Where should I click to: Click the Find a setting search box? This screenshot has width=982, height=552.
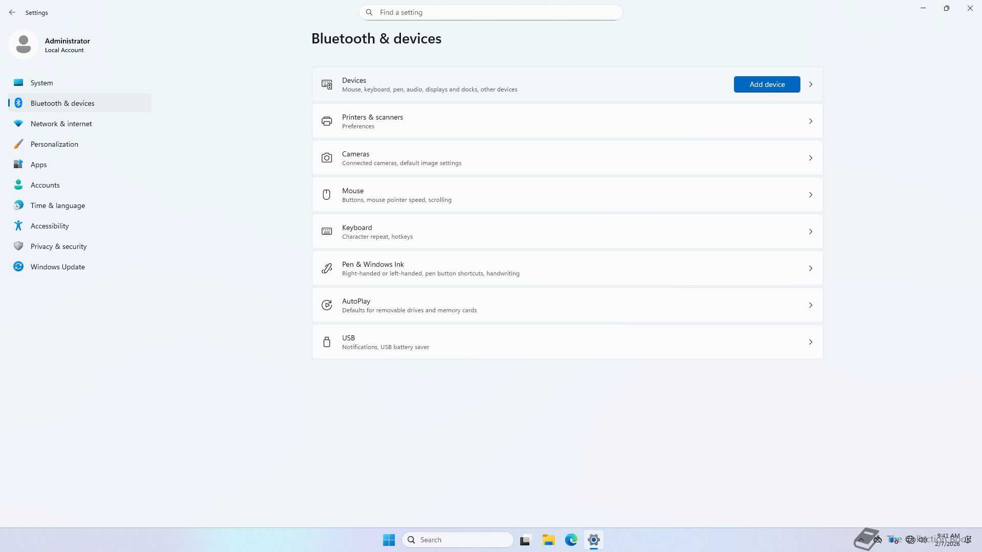pos(491,12)
